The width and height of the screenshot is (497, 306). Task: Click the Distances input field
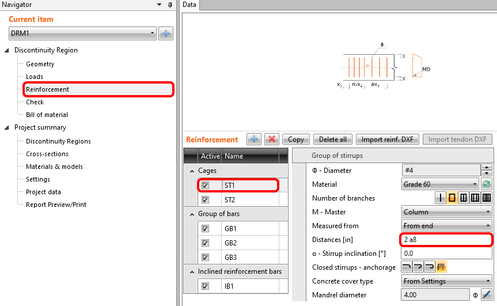click(446, 239)
